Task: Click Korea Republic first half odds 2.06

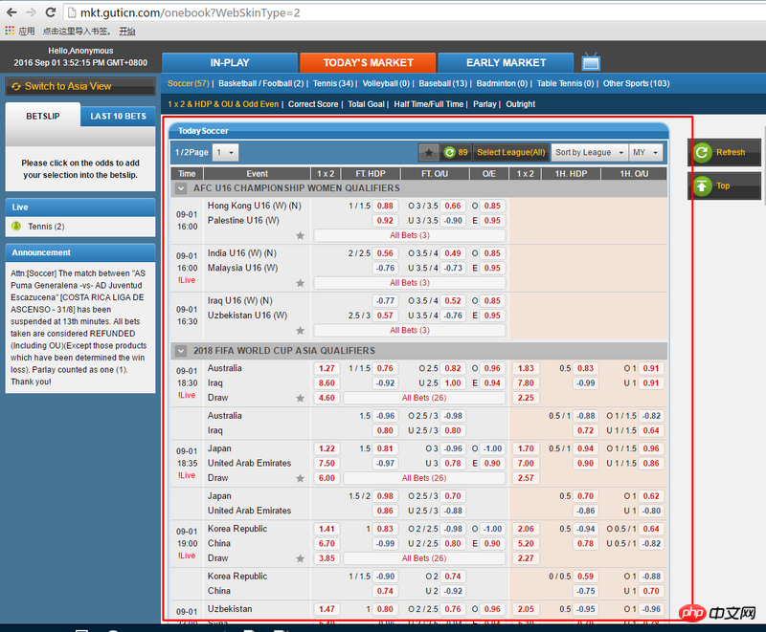Action: coord(526,529)
